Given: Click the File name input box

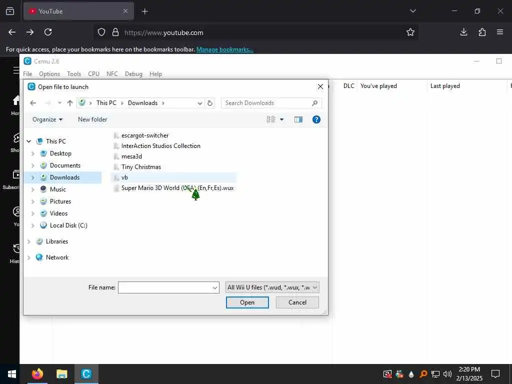Looking at the screenshot, I should tap(165, 287).
